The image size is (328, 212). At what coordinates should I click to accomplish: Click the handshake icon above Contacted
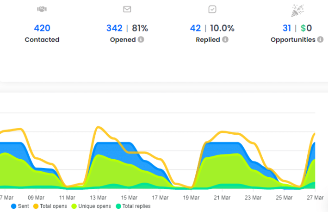pos(42,9)
